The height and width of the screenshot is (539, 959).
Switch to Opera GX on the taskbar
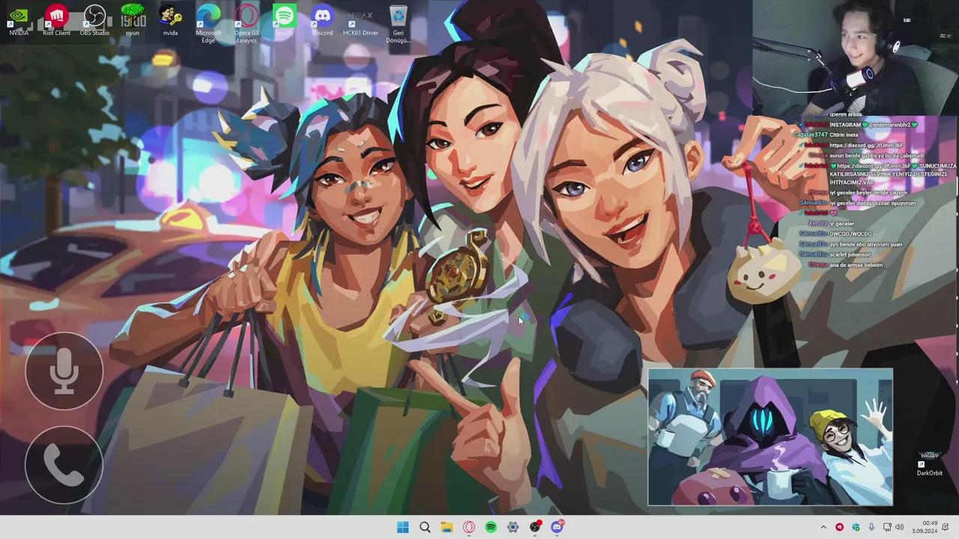(x=469, y=527)
